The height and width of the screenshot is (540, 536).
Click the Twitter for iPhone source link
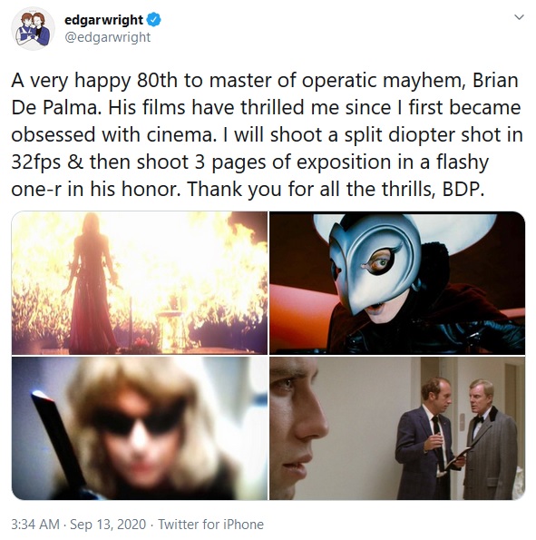coord(210,525)
